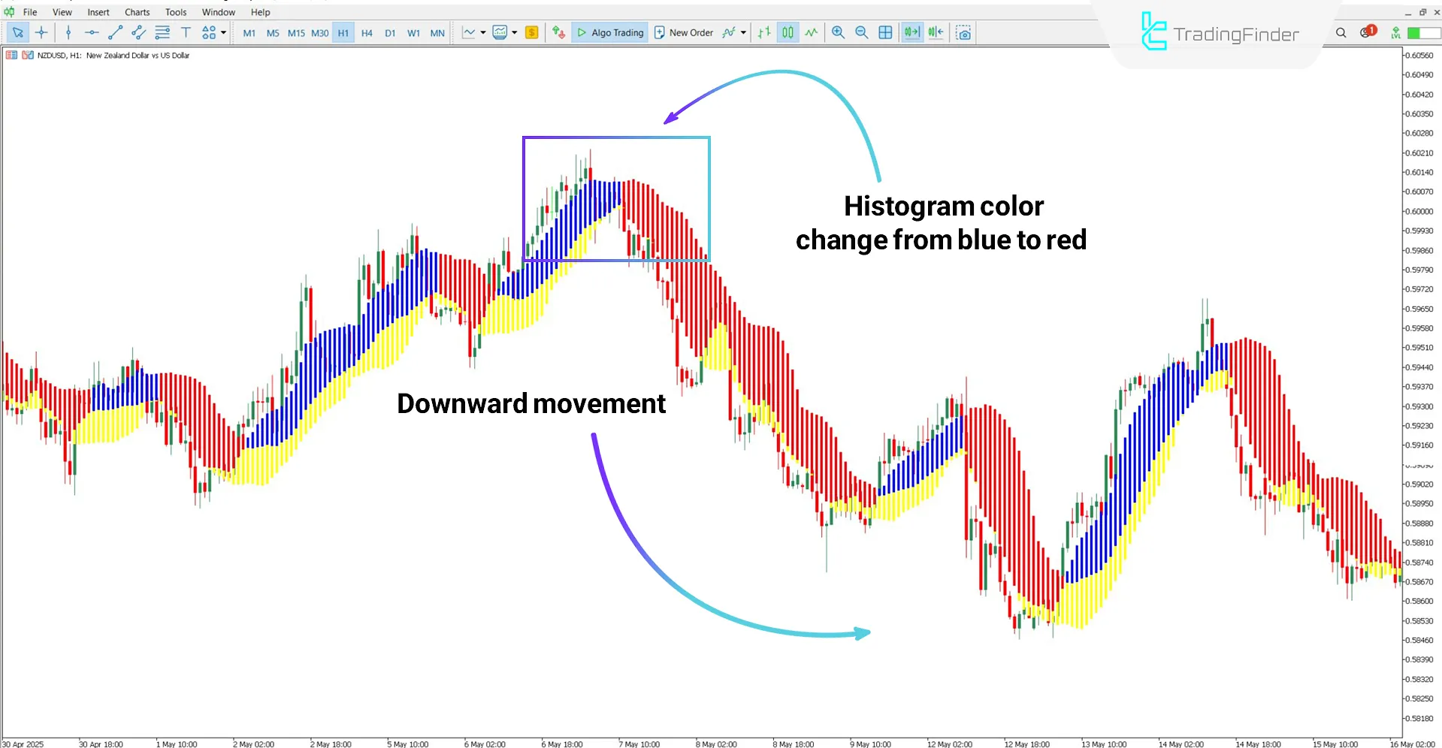Select the Crosshair tool
This screenshot has width=1442, height=748.
click(41, 32)
